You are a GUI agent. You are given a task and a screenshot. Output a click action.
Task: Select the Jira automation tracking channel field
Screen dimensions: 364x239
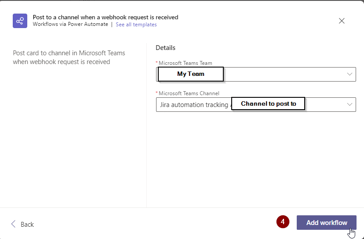[256, 105]
